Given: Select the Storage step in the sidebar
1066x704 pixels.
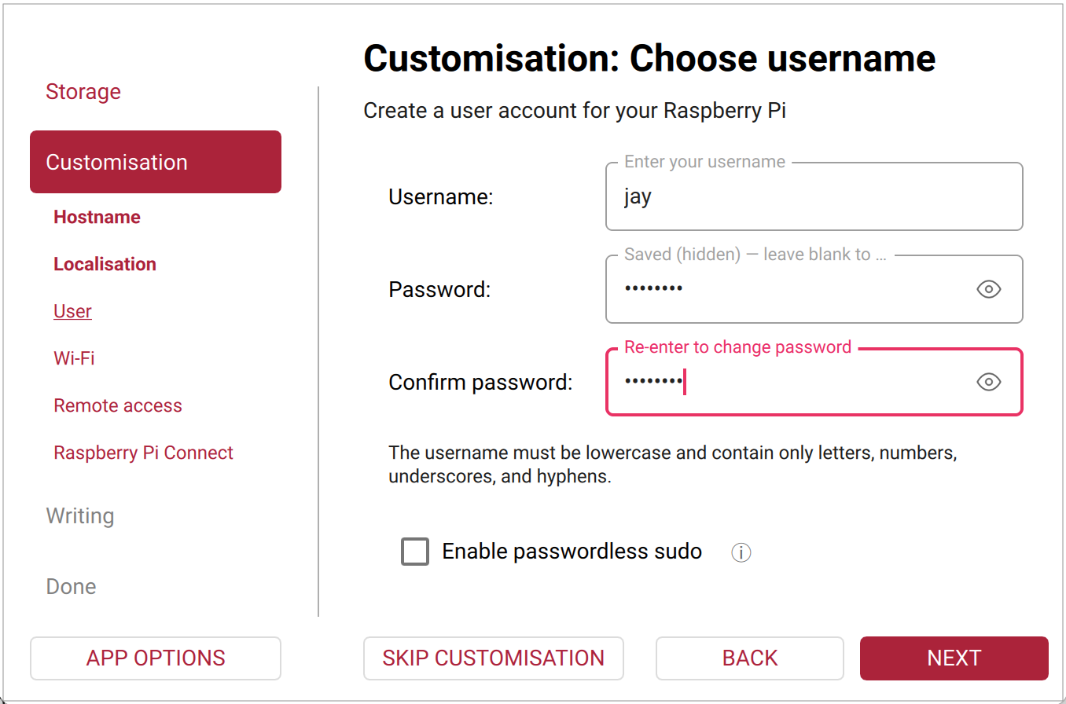Looking at the screenshot, I should click(83, 92).
